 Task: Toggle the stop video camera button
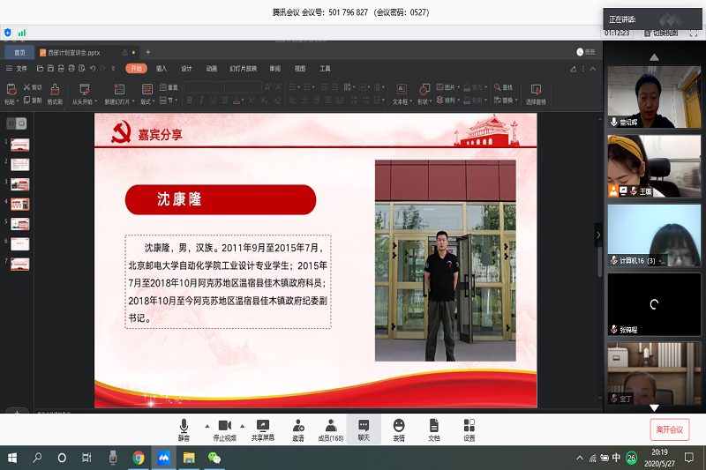[x=224, y=429]
